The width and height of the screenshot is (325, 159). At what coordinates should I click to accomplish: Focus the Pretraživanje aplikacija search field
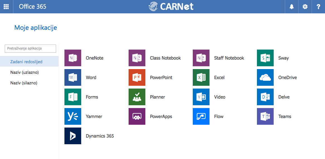30,48
